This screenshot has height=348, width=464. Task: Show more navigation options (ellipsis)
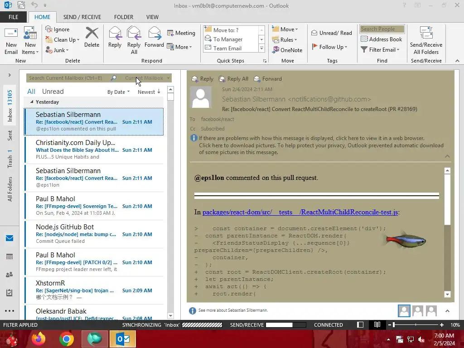point(10,311)
